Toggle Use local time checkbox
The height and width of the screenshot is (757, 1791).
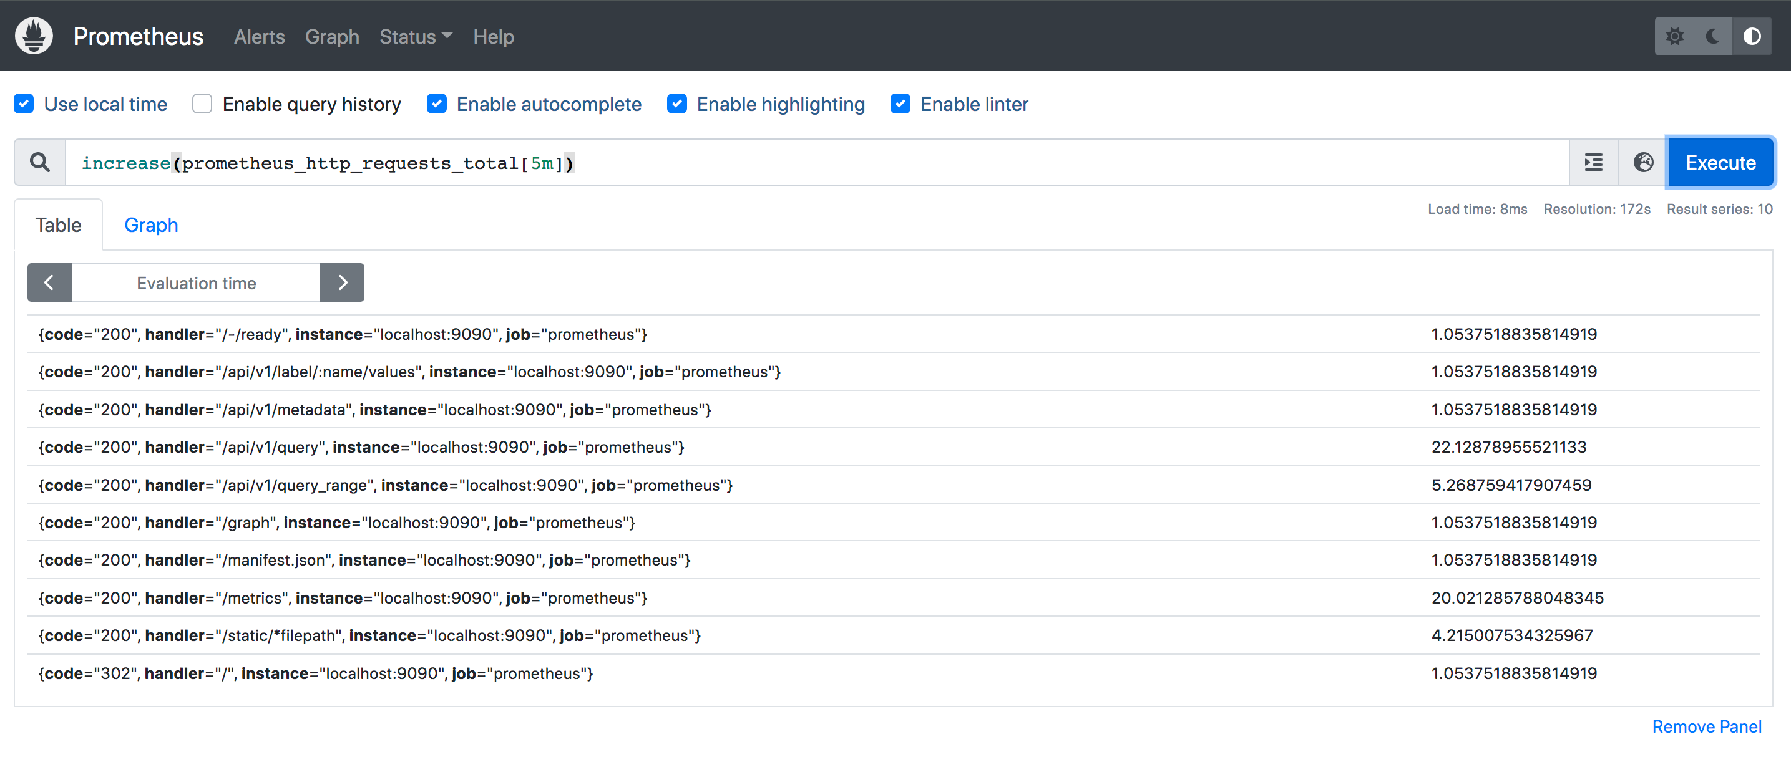(x=24, y=104)
